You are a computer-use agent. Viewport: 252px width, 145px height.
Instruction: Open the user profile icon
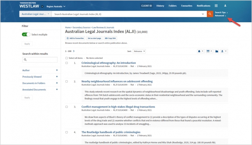click(225, 6)
